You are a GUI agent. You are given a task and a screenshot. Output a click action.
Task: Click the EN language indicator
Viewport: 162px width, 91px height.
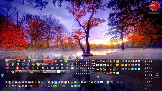click(x=143, y=61)
